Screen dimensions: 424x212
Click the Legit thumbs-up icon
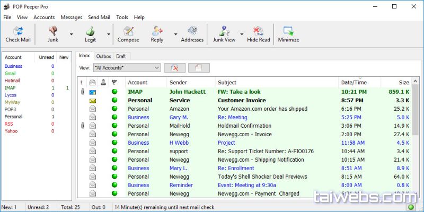pyautogui.click(x=91, y=31)
